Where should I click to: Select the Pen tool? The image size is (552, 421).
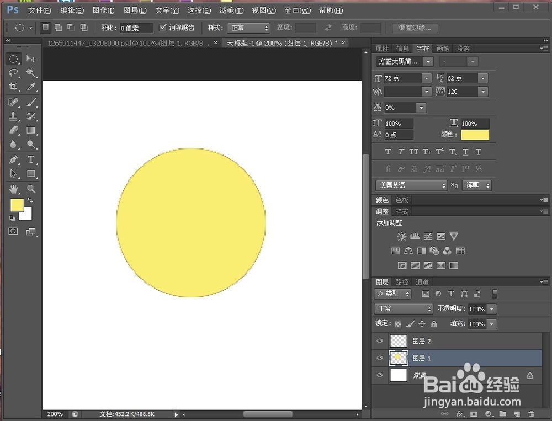coord(13,159)
